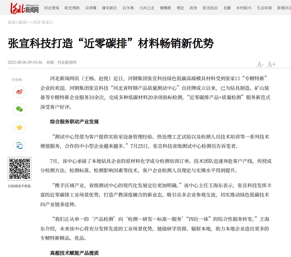The height and width of the screenshot is (257, 291).
Task: Open 大河之北 navigation item
Action: click(147, 8)
